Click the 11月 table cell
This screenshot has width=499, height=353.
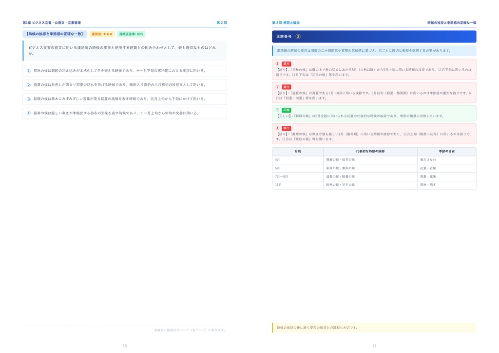click(x=298, y=185)
